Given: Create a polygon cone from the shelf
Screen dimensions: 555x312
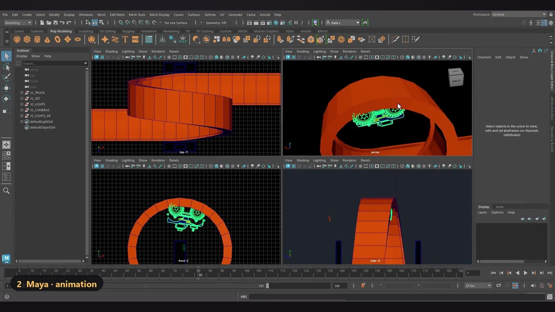Looking at the screenshot, I should click(x=47, y=39).
